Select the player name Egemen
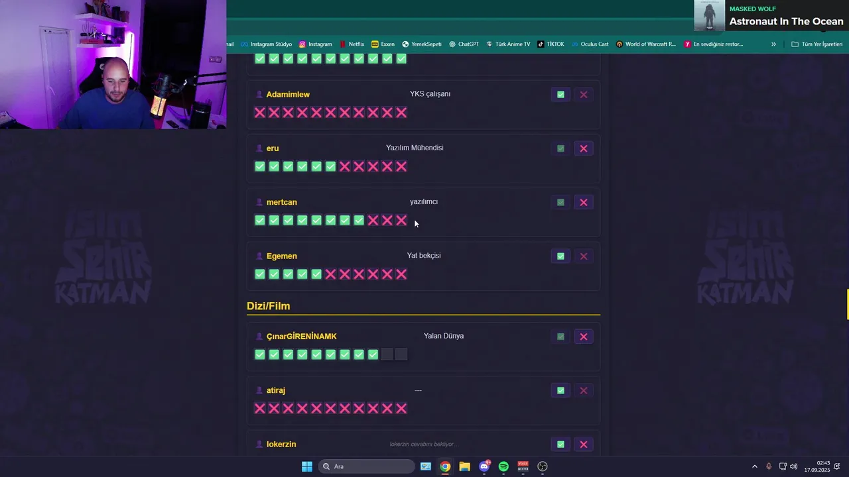 [282, 256]
